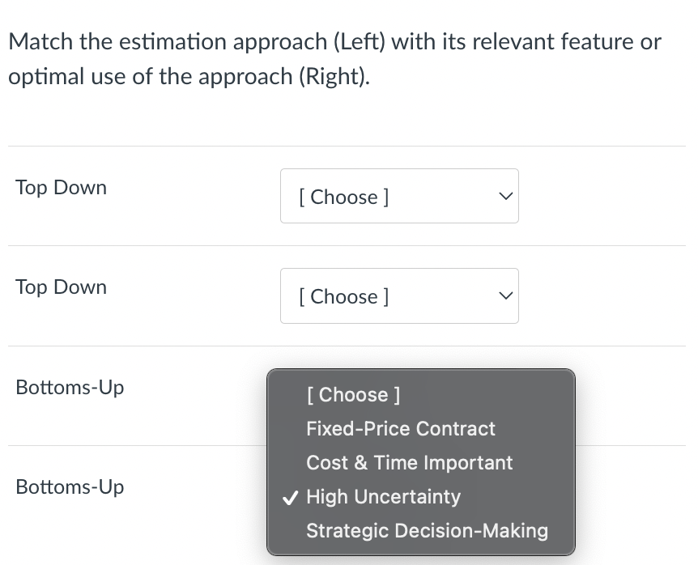Viewport: 698px width, 565px height.
Task: Click the second Top Down row label
Action: click(61, 287)
